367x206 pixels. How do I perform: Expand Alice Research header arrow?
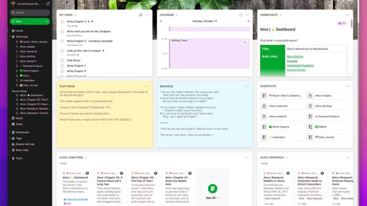click(286, 158)
